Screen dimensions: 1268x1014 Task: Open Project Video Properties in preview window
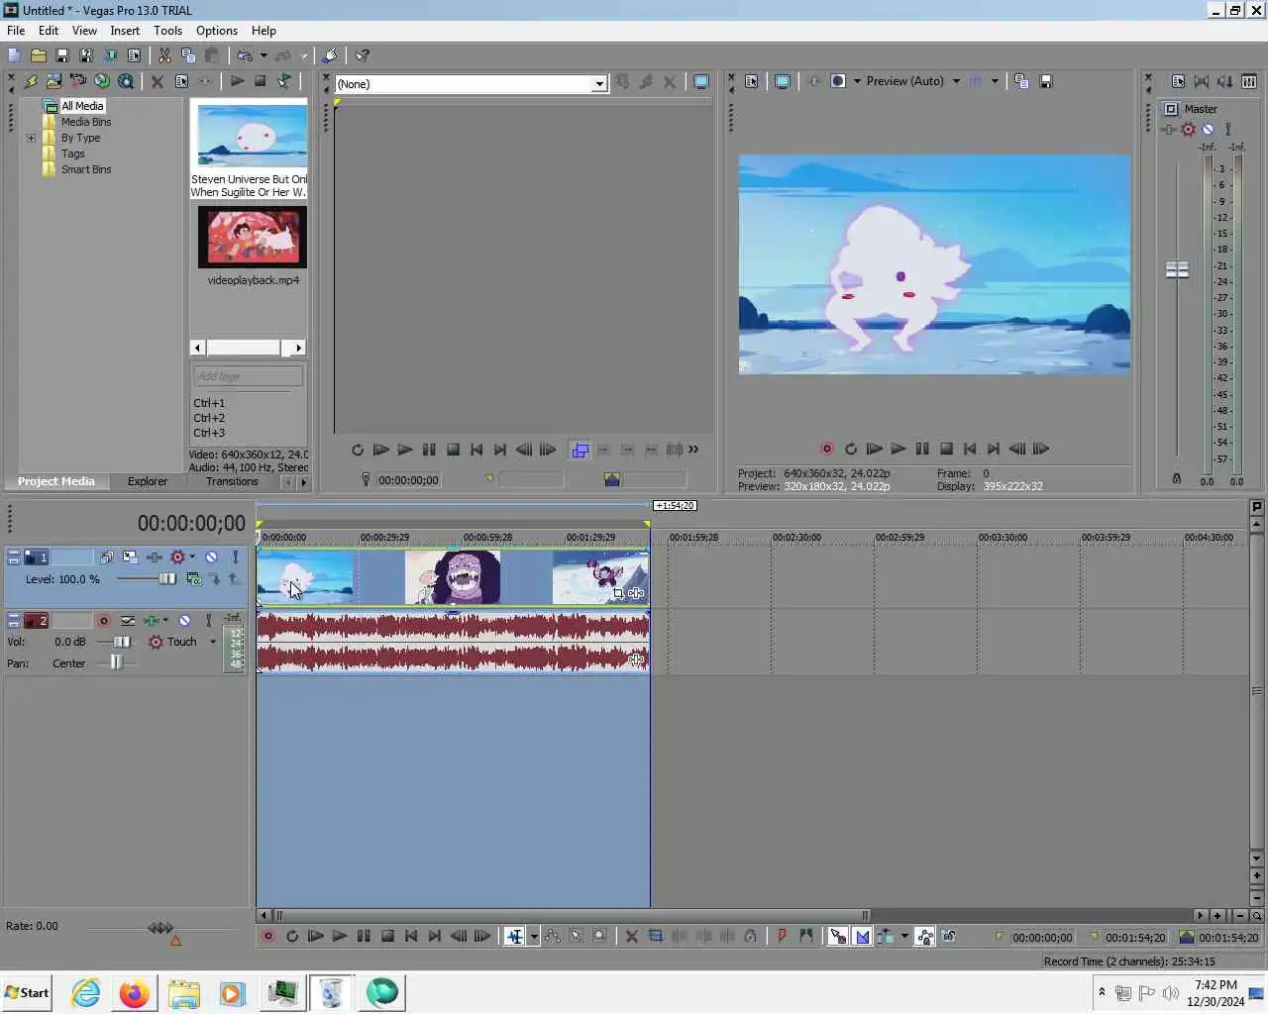[x=751, y=81]
